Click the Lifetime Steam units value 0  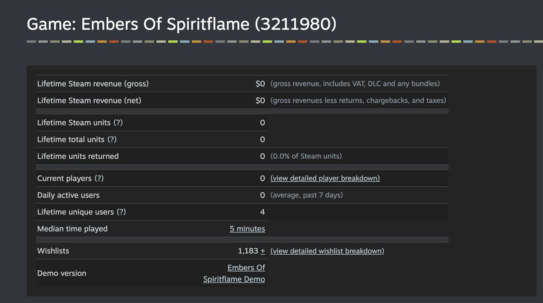pyautogui.click(x=262, y=123)
